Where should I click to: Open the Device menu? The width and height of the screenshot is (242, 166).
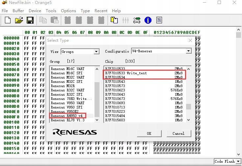point(35,11)
